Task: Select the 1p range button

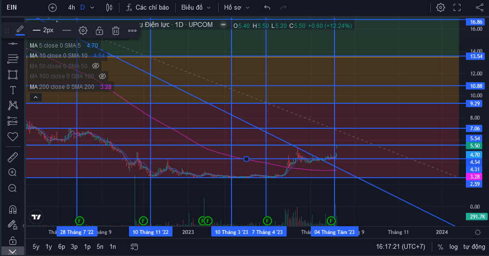Action: click(87, 247)
